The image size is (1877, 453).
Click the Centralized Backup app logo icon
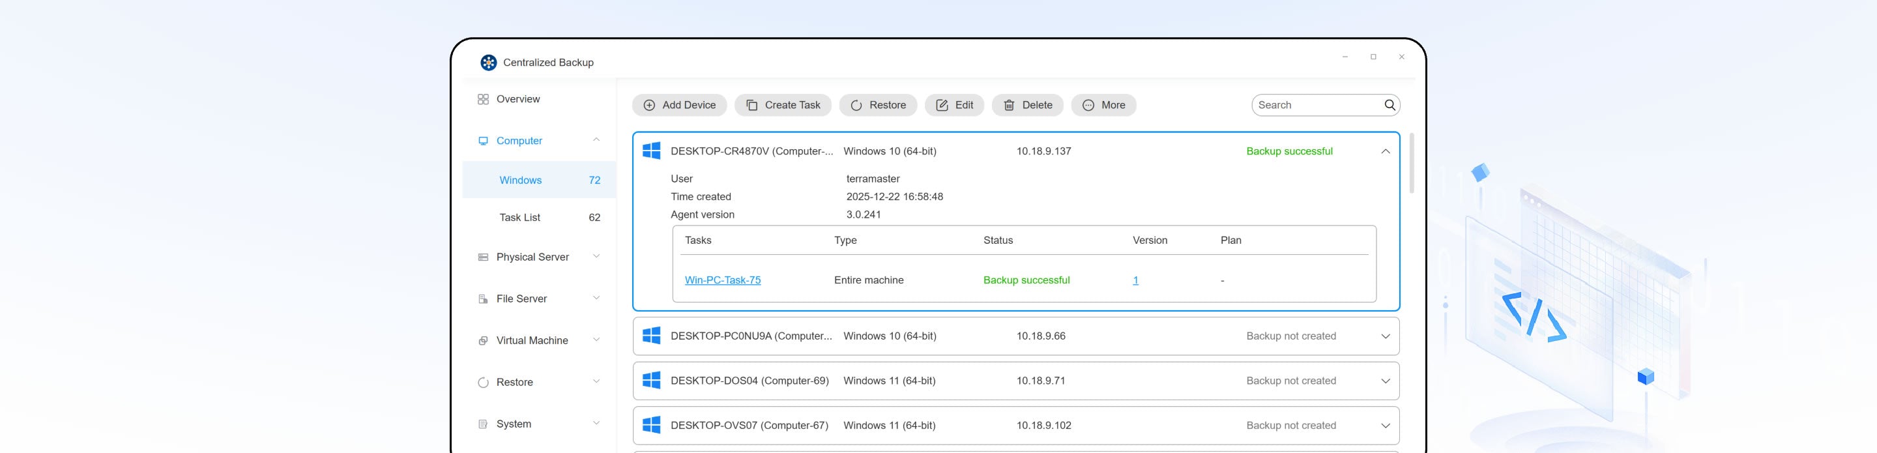tap(488, 63)
